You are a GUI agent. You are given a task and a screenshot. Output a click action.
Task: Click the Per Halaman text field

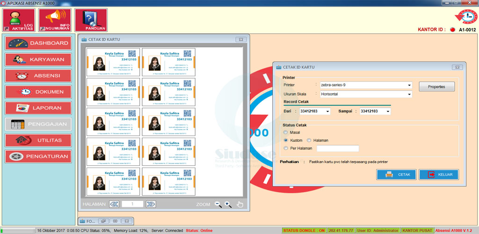pyautogui.click(x=337, y=148)
